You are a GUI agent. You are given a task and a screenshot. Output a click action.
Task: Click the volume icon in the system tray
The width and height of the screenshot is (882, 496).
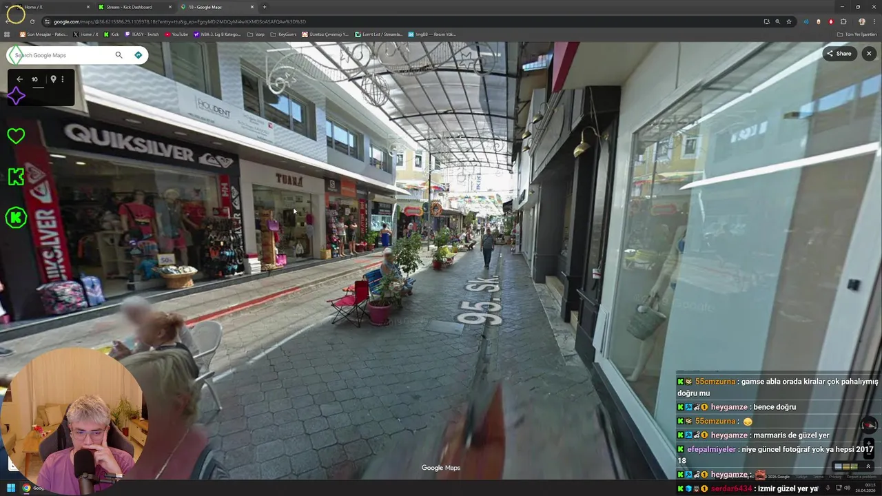(x=847, y=488)
